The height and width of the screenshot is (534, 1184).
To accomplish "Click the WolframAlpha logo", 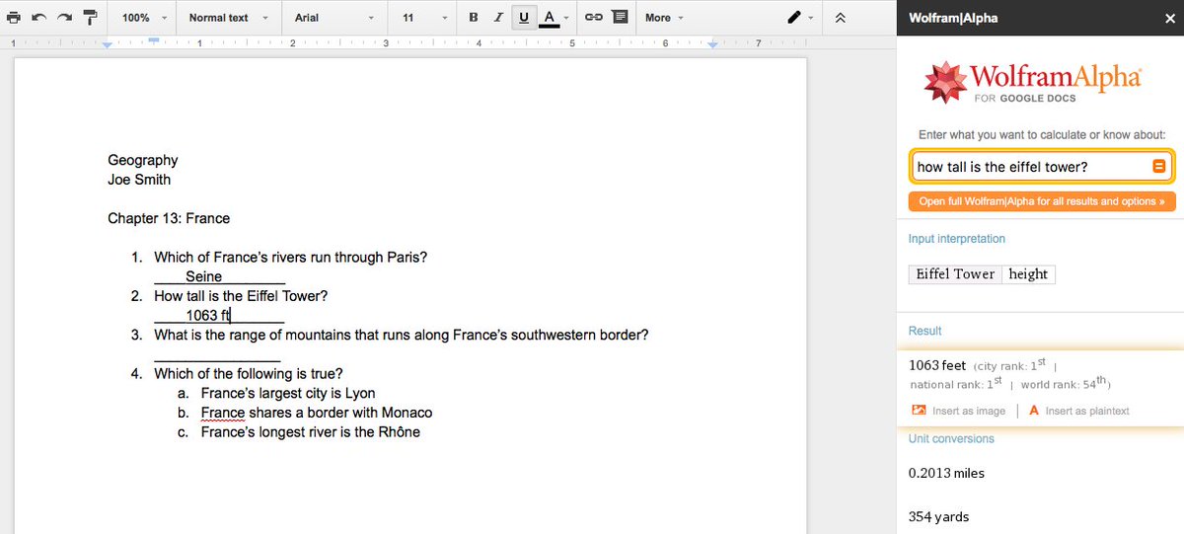I will (1033, 83).
